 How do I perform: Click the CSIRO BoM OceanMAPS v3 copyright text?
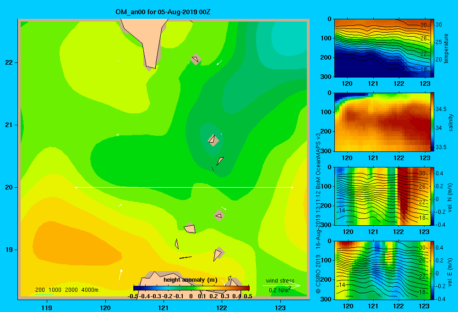[318, 213]
